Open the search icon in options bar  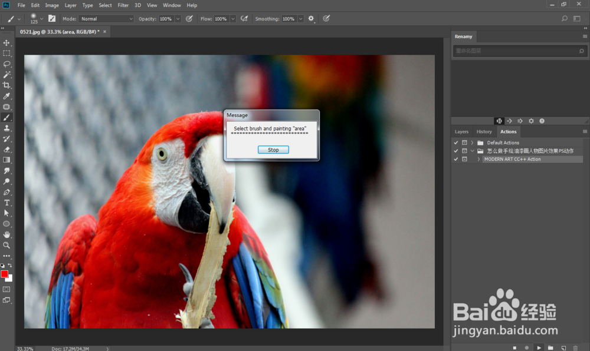pos(565,18)
